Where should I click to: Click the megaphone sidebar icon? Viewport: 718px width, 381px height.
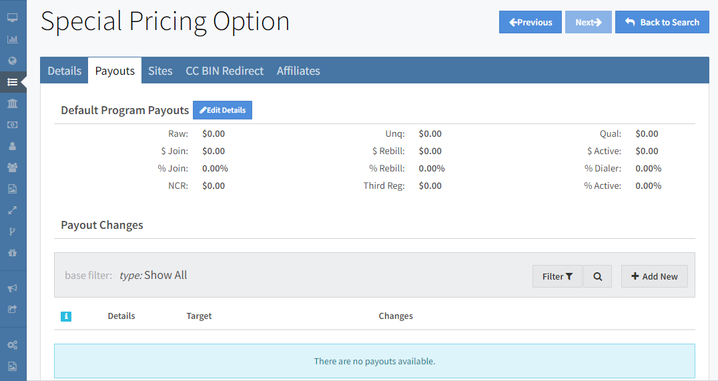pos(12,288)
